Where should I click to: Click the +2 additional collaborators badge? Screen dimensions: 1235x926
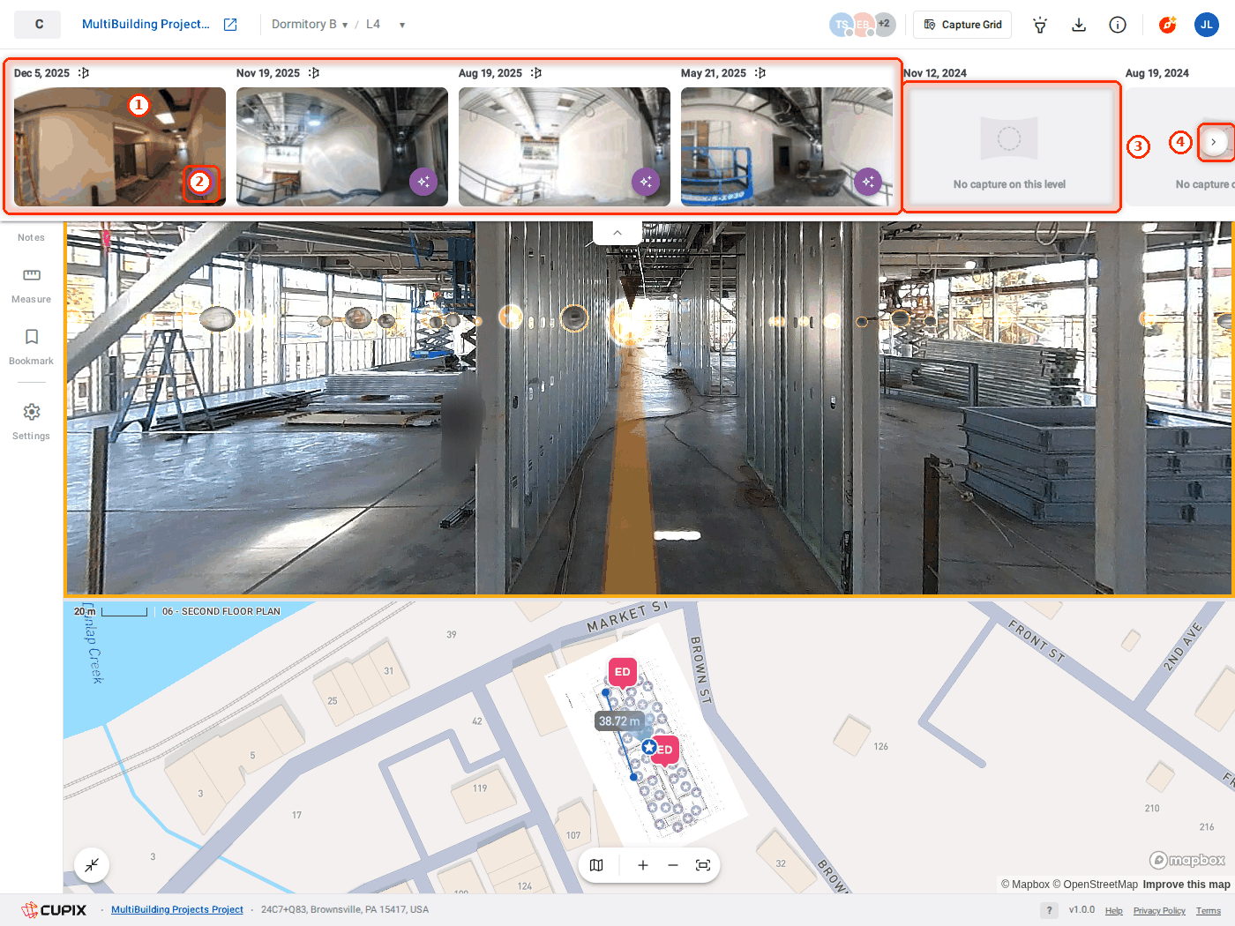pos(884,25)
